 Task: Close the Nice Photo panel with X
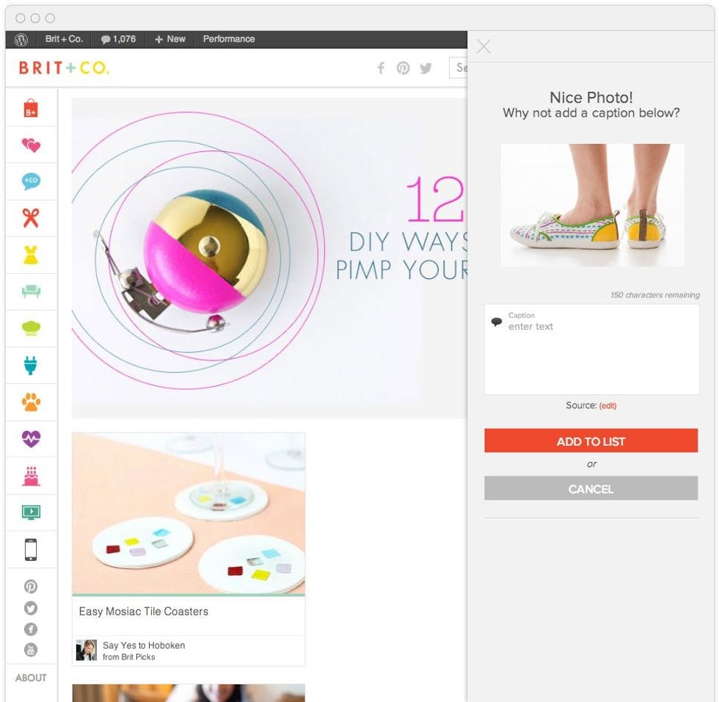pyautogui.click(x=483, y=46)
